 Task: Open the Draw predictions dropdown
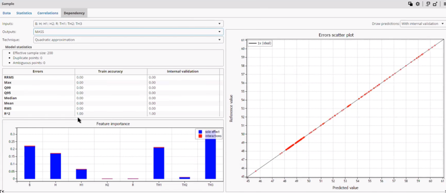422,24
